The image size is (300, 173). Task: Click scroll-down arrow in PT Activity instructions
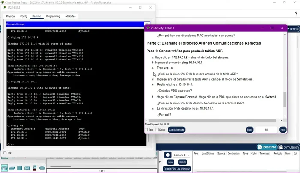(285, 116)
